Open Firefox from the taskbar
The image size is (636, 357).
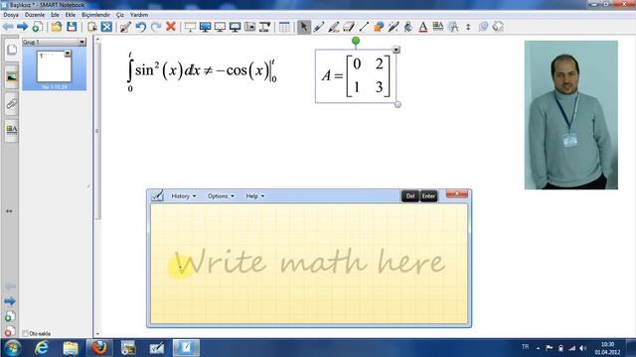pos(99,348)
